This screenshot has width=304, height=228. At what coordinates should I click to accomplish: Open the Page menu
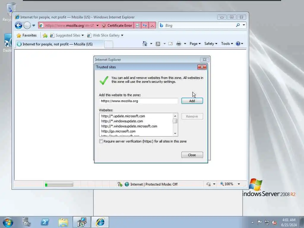[195, 44]
